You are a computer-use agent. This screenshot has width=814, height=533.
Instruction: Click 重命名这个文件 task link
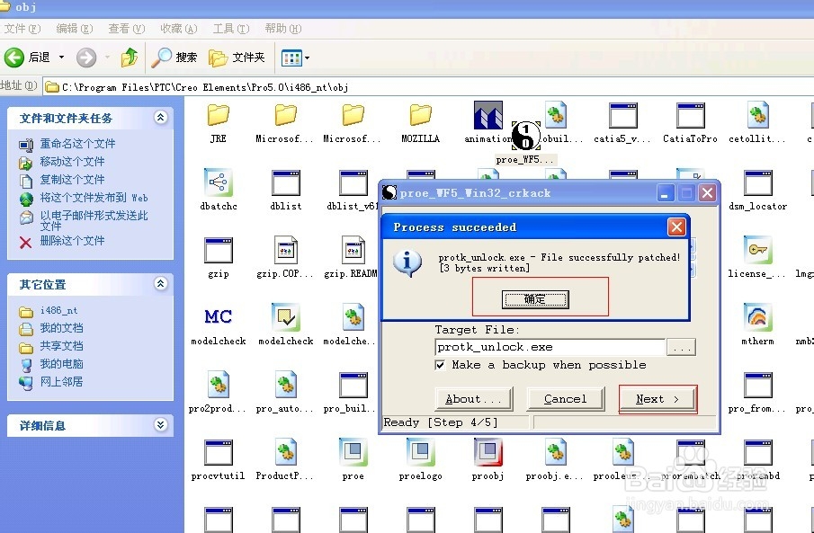coord(77,144)
